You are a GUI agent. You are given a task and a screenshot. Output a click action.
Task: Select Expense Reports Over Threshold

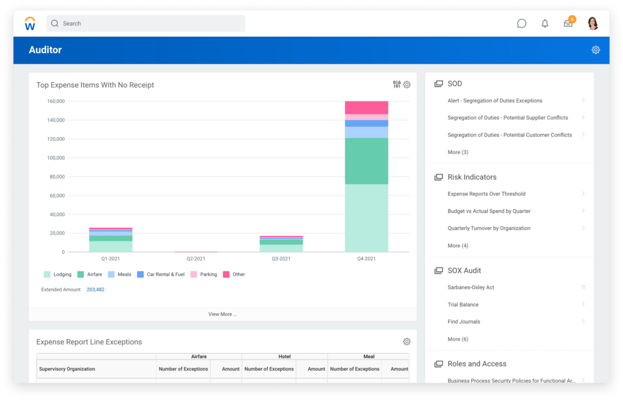486,194
